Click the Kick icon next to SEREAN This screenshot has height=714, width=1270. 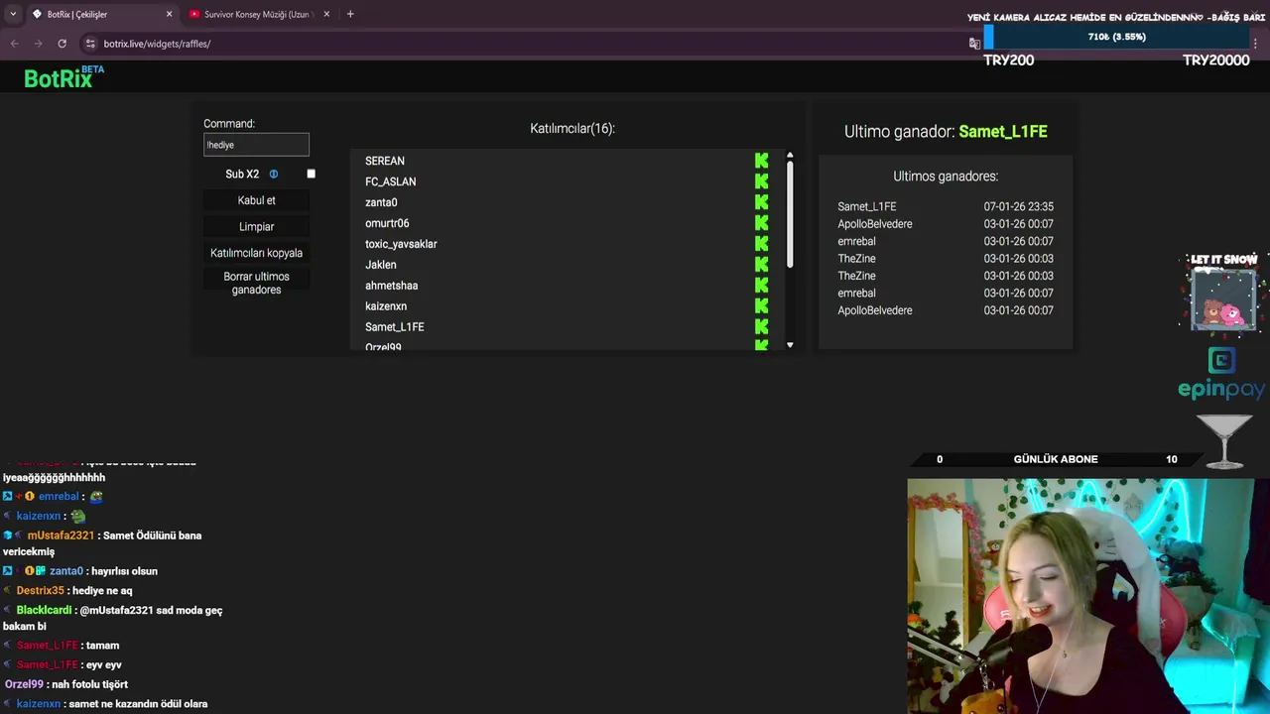coord(761,161)
